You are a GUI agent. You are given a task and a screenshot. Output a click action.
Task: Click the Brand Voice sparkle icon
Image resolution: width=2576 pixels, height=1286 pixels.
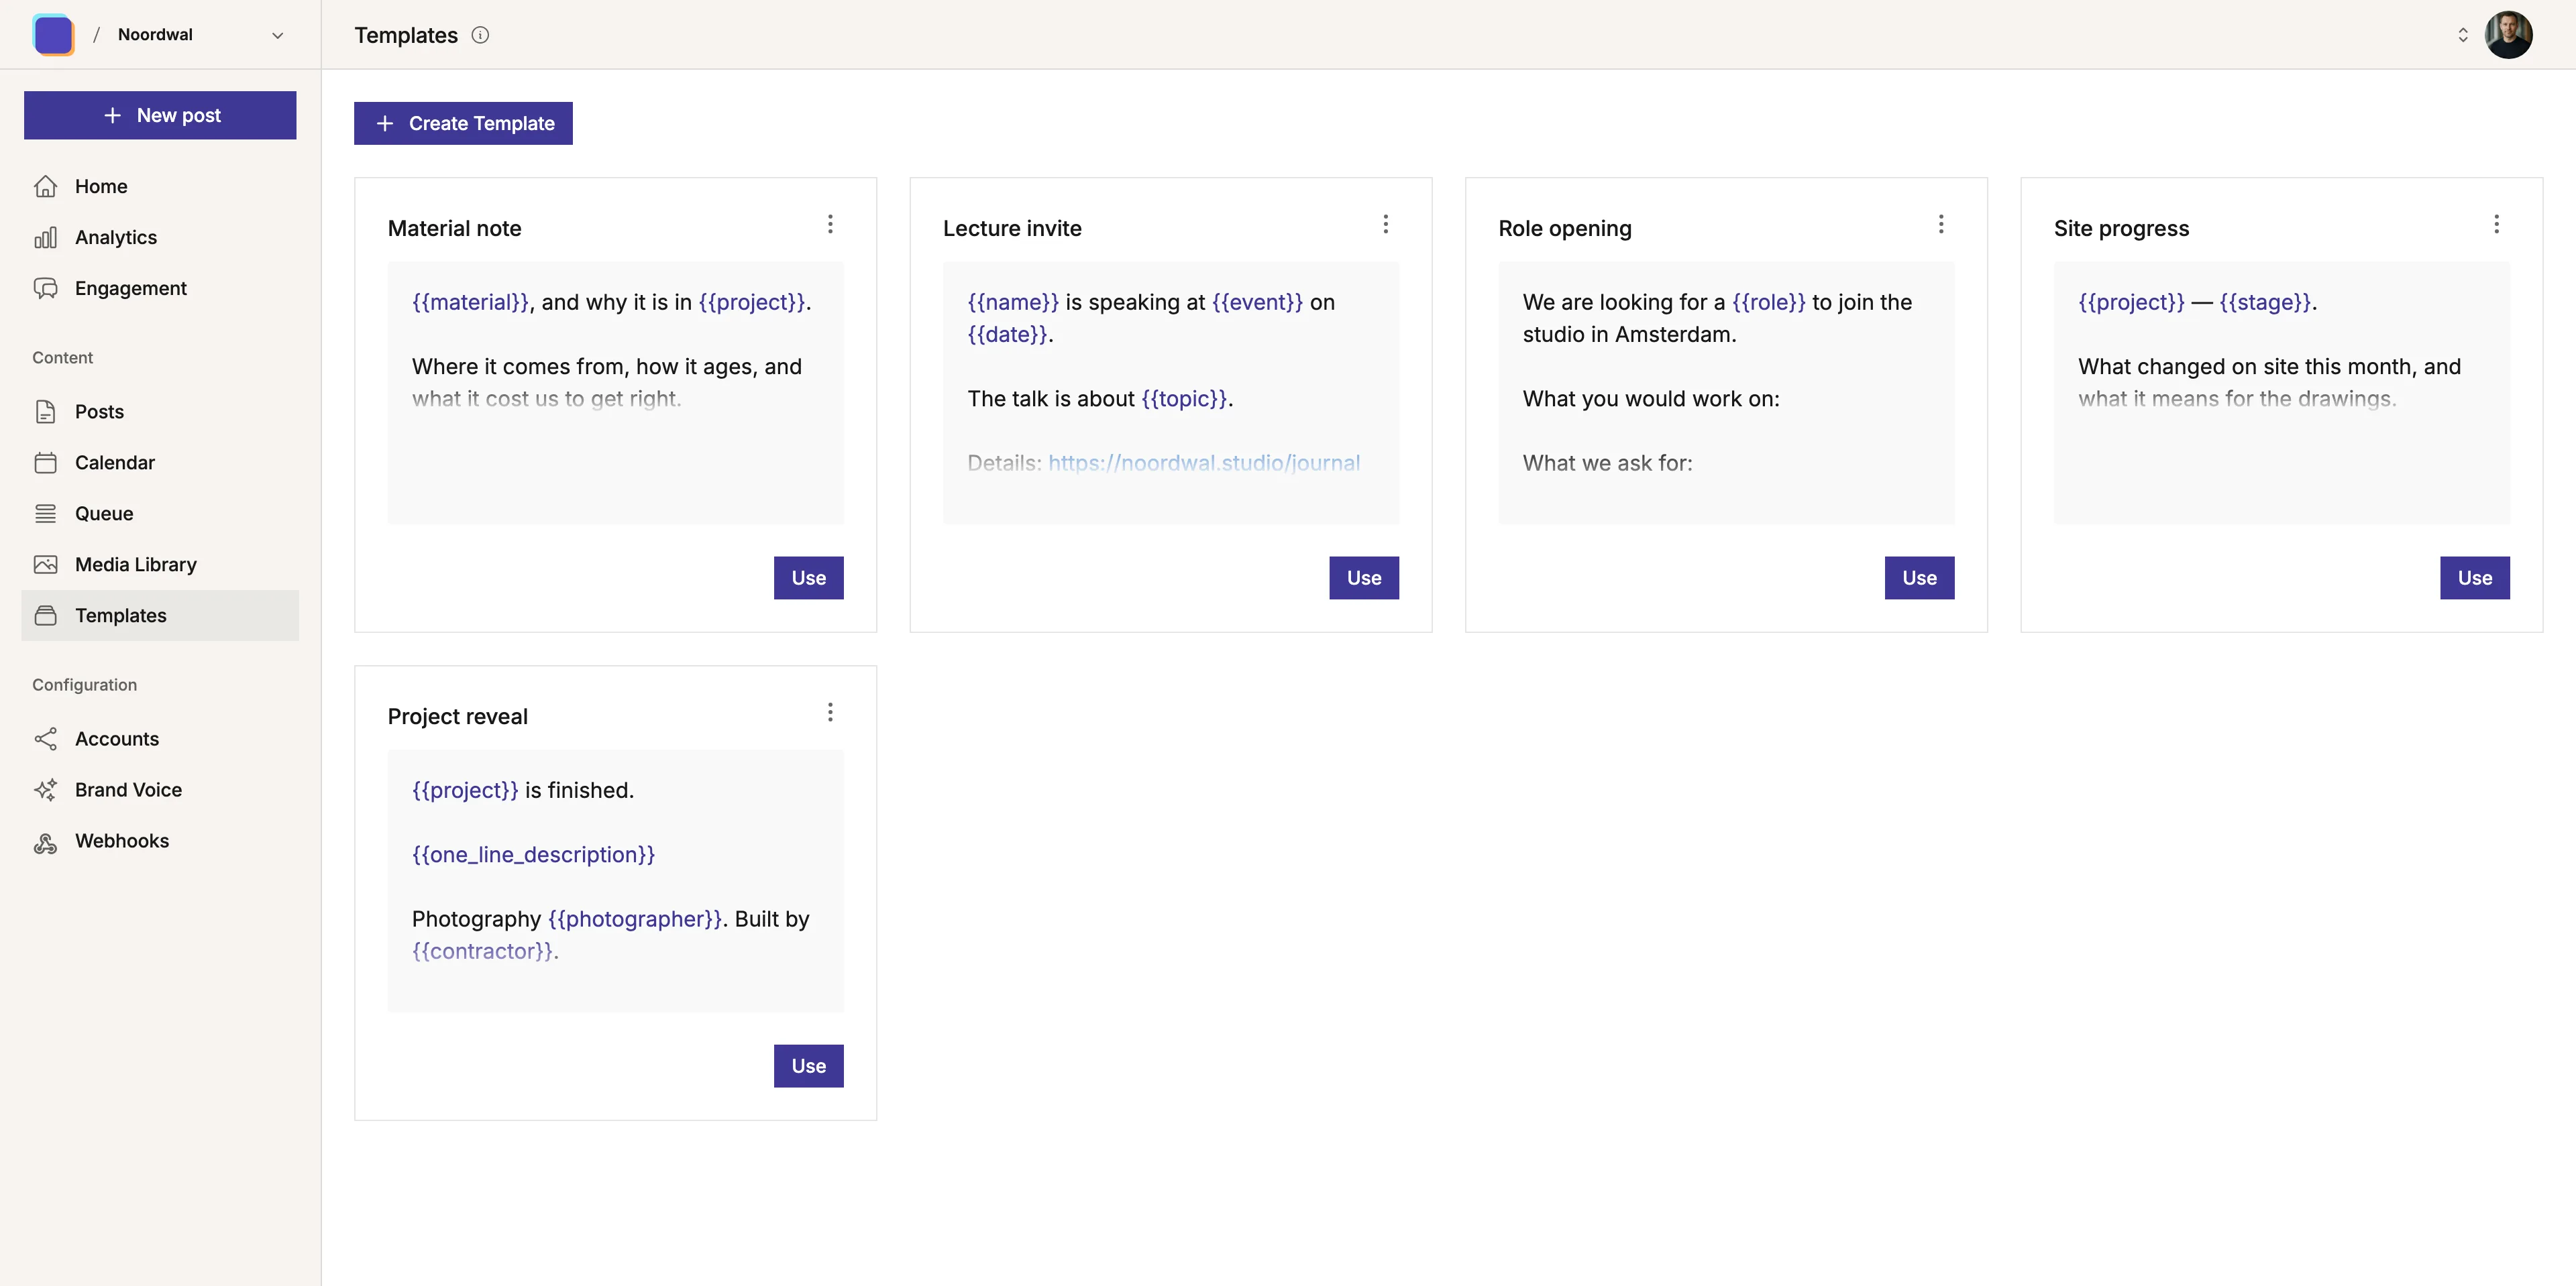(46, 789)
